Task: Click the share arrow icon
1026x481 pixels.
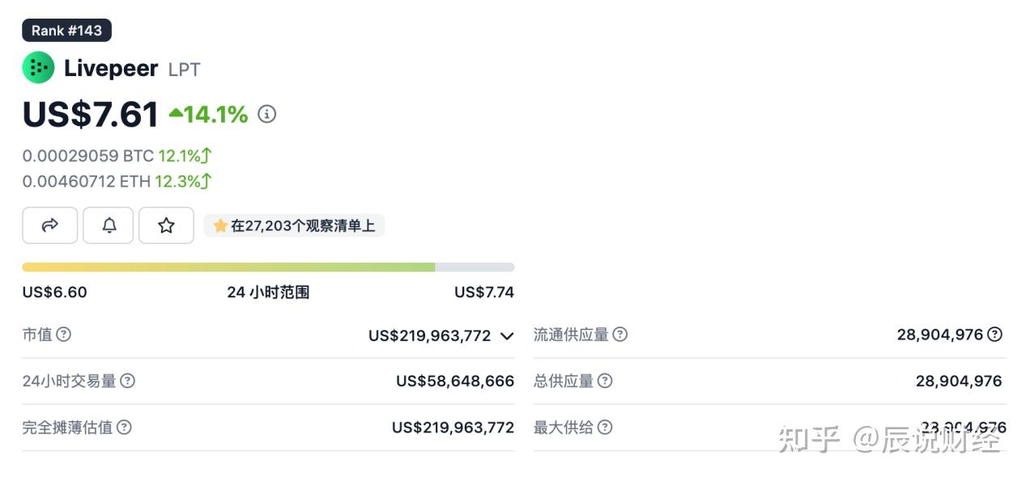Action: click(49, 226)
